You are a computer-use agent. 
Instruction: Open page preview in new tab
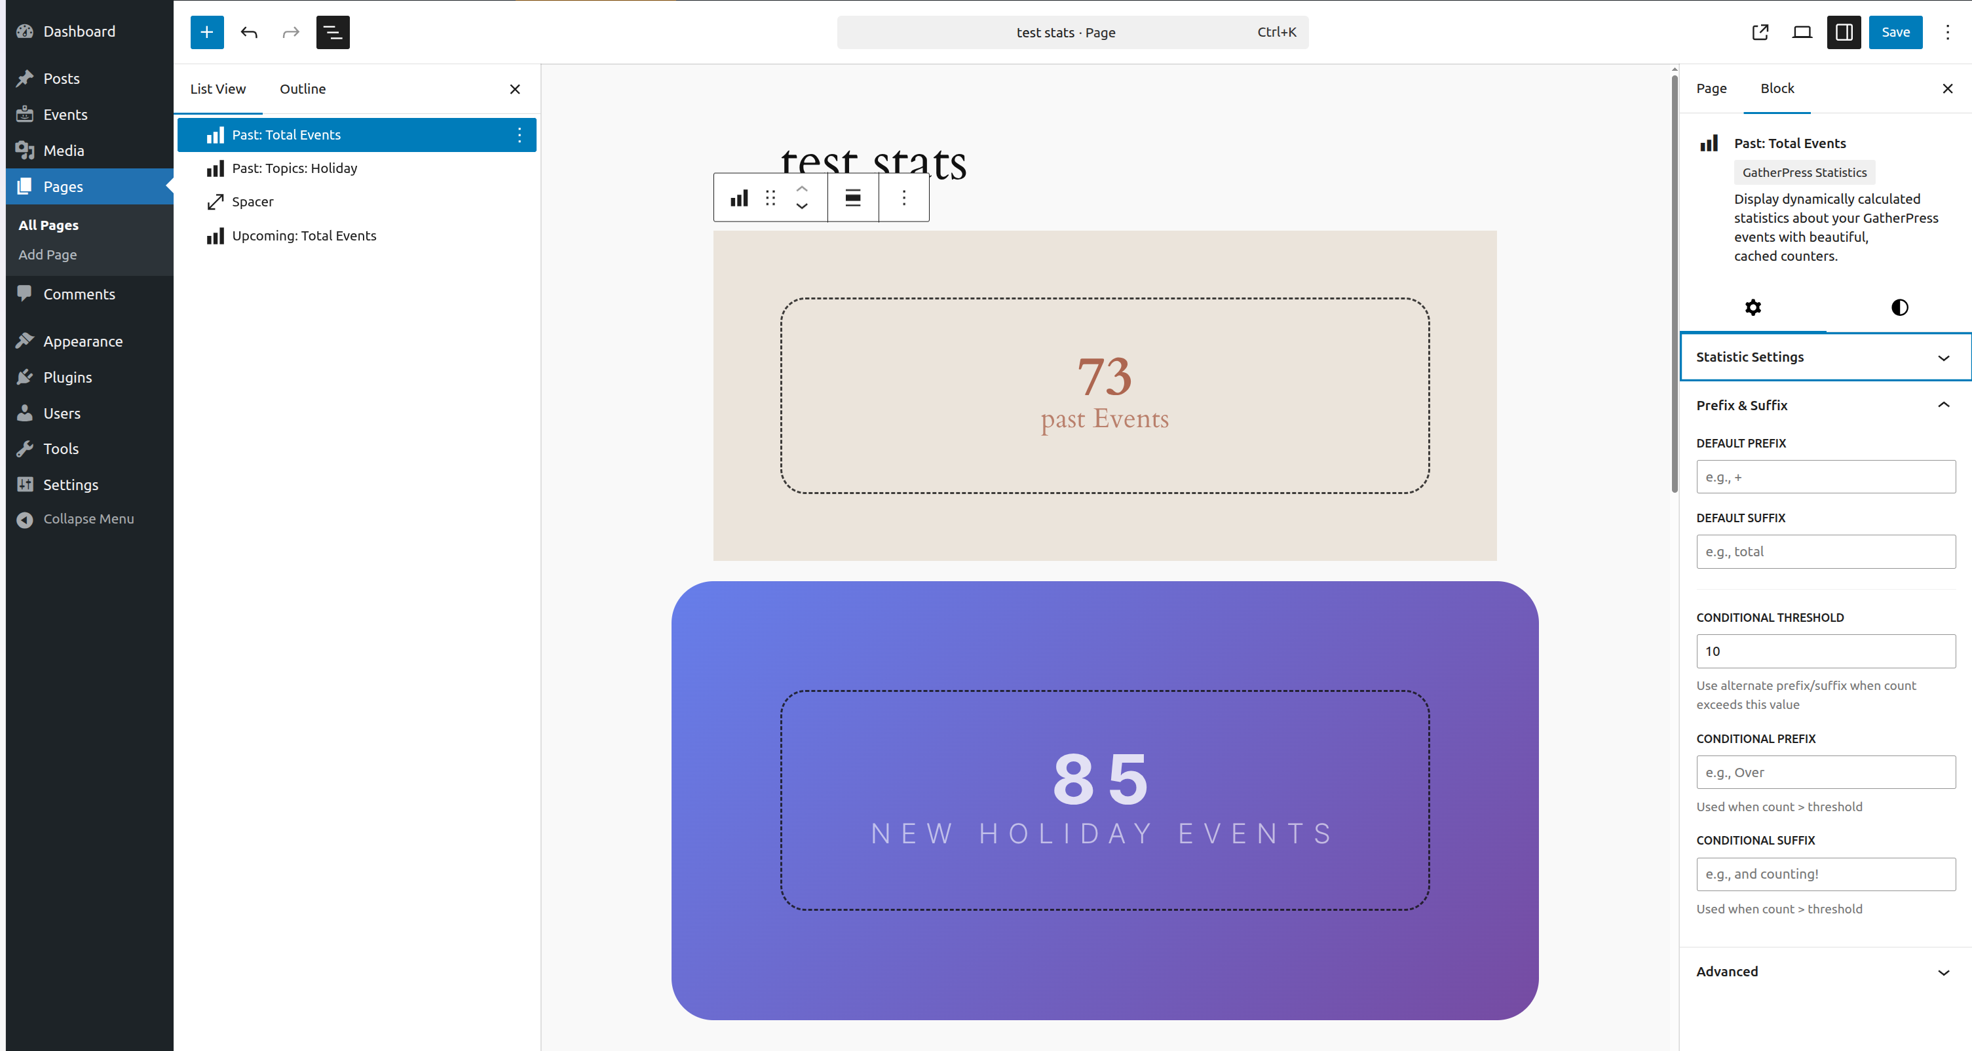click(x=1760, y=32)
